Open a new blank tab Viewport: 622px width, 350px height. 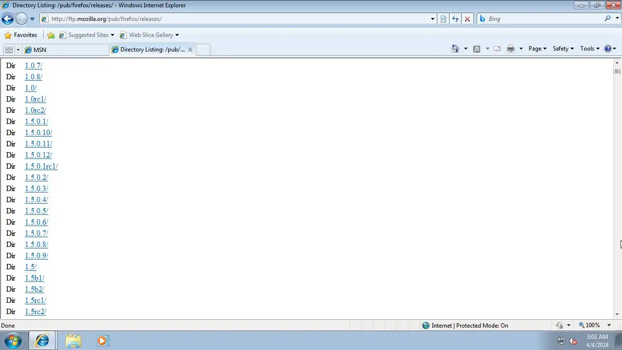(x=203, y=50)
